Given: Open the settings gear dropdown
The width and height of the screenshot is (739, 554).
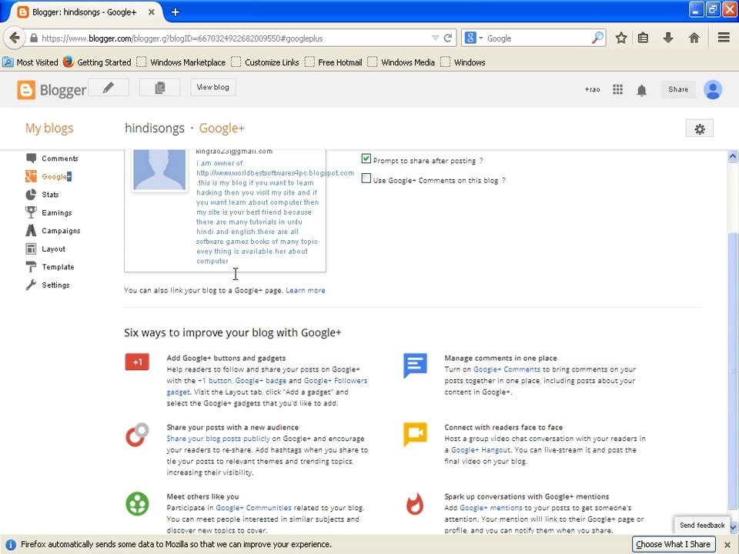Looking at the screenshot, I should [x=700, y=128].
